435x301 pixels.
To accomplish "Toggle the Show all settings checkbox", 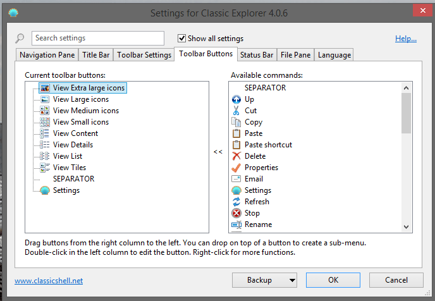I will point(182,39).
